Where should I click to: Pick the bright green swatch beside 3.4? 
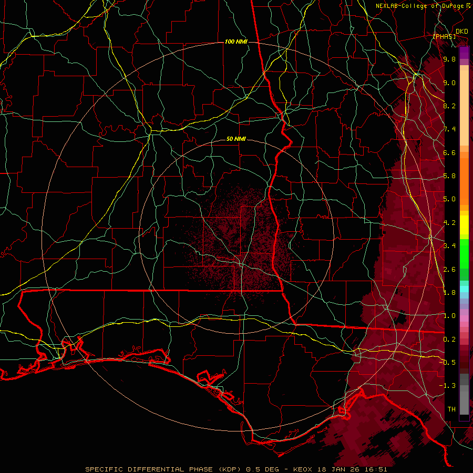point(464,253)
